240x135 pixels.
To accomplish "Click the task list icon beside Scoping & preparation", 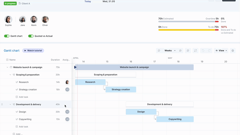I will tap(14, 75).
